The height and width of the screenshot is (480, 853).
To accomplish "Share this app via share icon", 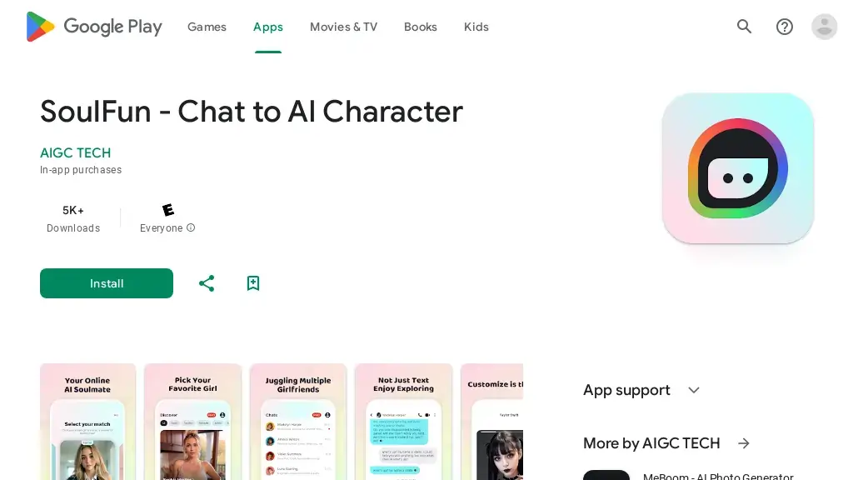I will [207, 283].
